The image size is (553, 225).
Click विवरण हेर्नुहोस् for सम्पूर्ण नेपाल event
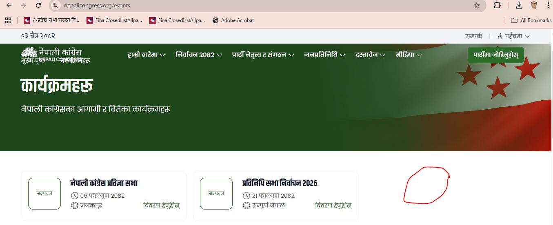[x=333, y=205]
